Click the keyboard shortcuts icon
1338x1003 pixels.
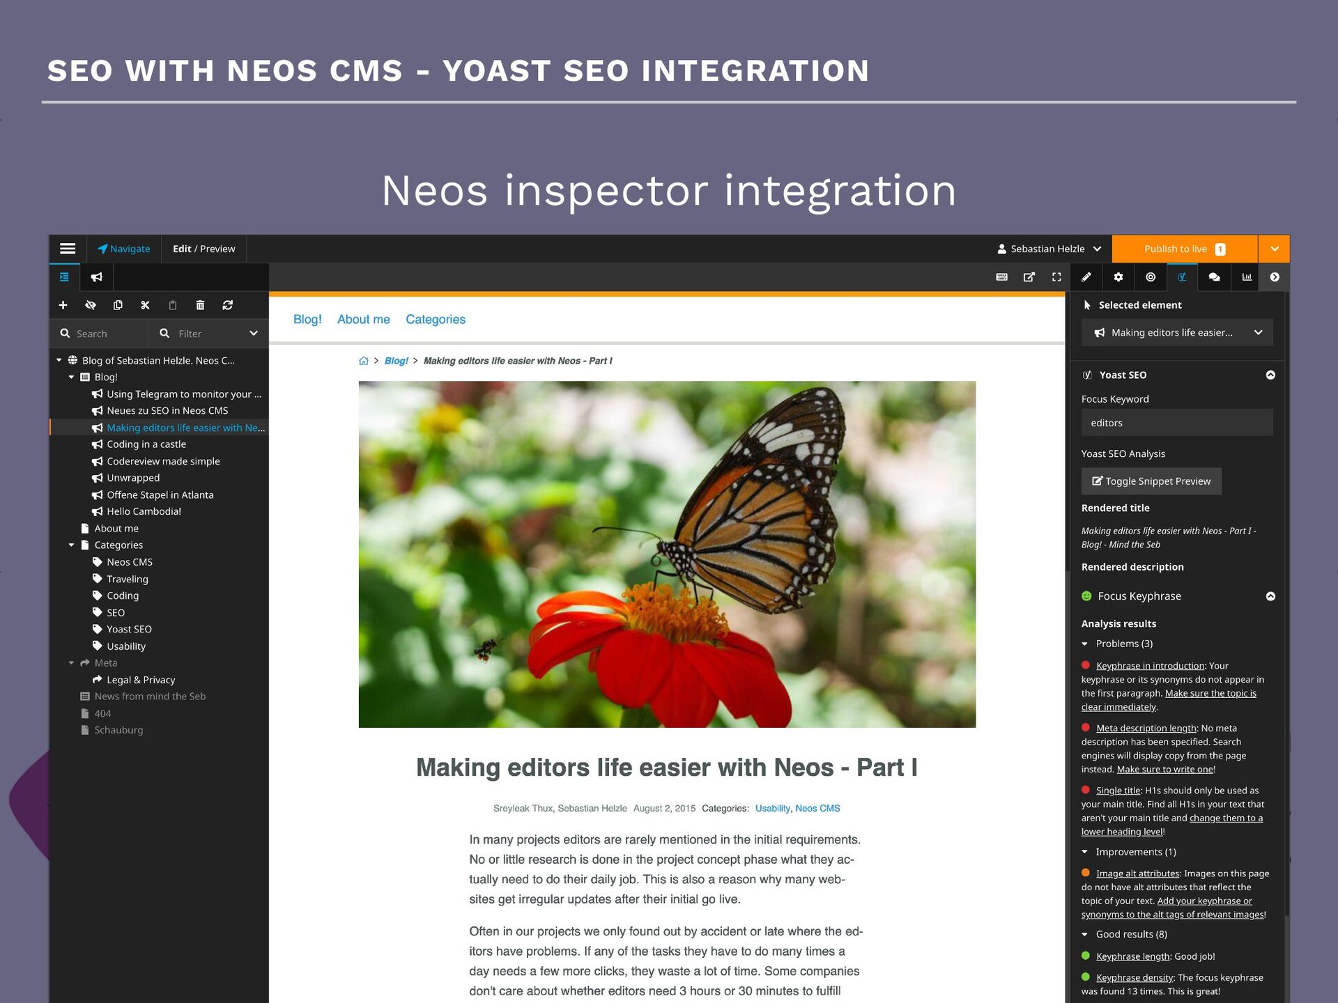1002,277
